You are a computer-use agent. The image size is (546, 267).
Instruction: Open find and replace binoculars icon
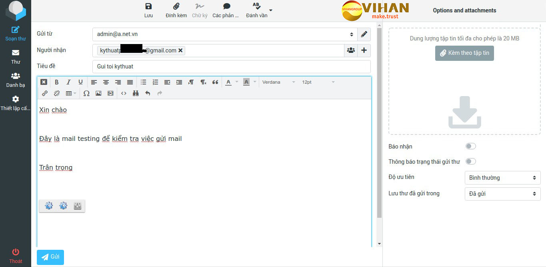136,93
